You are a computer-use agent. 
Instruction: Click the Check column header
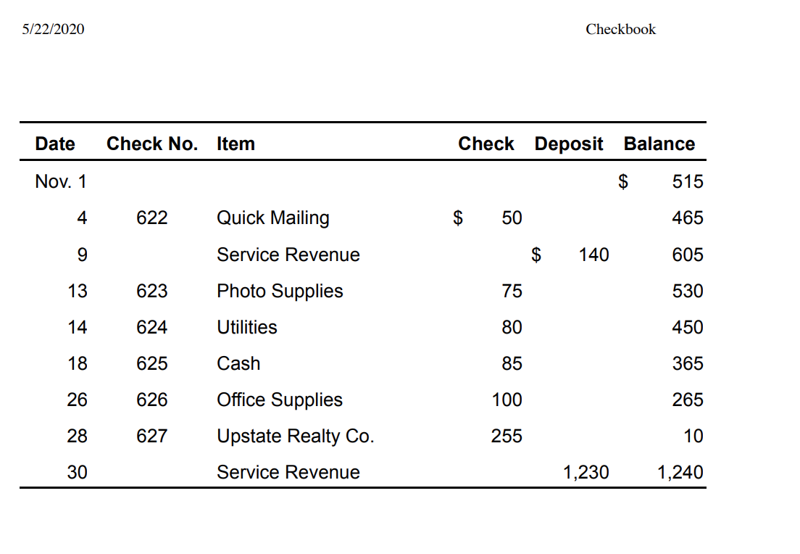(x=486, y=144)
